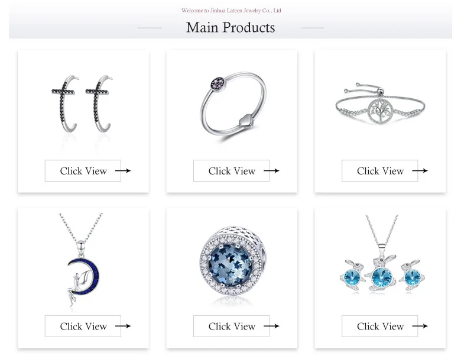Click arrow icon beside tree bracelet Click View
Viewport: 461px width, 362px height.
pos(420,171)
